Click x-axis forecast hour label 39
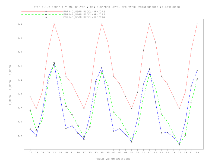This screenshot has height=166, width=215. pos(108,152)
